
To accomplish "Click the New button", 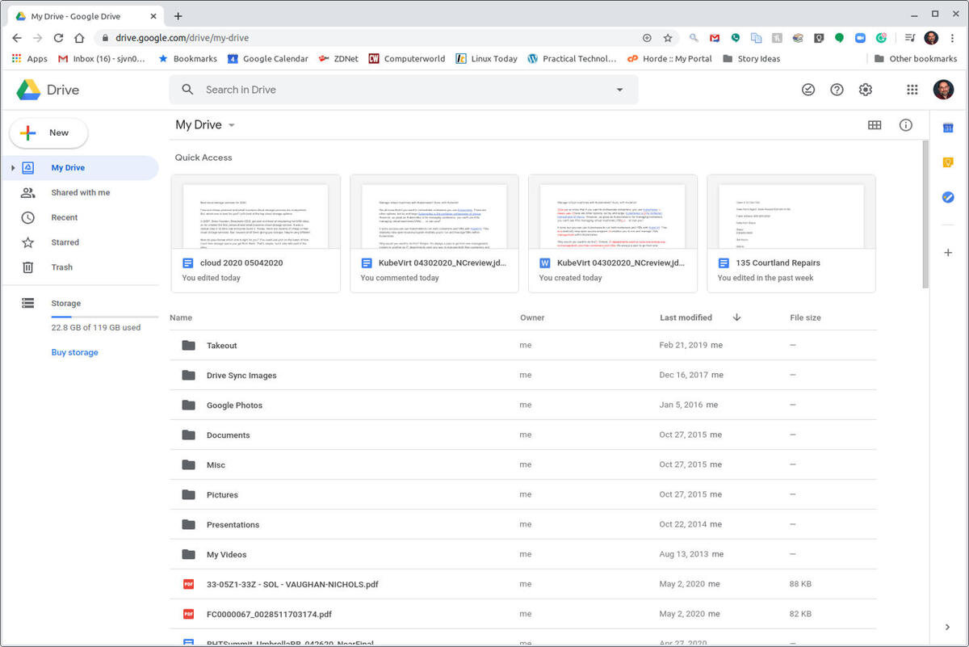I will 48,132.
